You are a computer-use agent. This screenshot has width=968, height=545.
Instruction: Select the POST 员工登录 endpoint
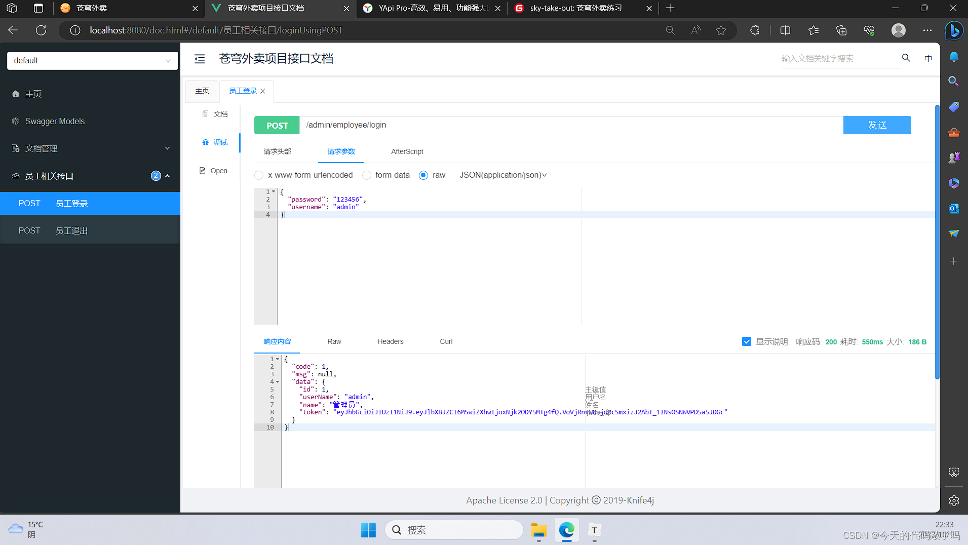90,203
